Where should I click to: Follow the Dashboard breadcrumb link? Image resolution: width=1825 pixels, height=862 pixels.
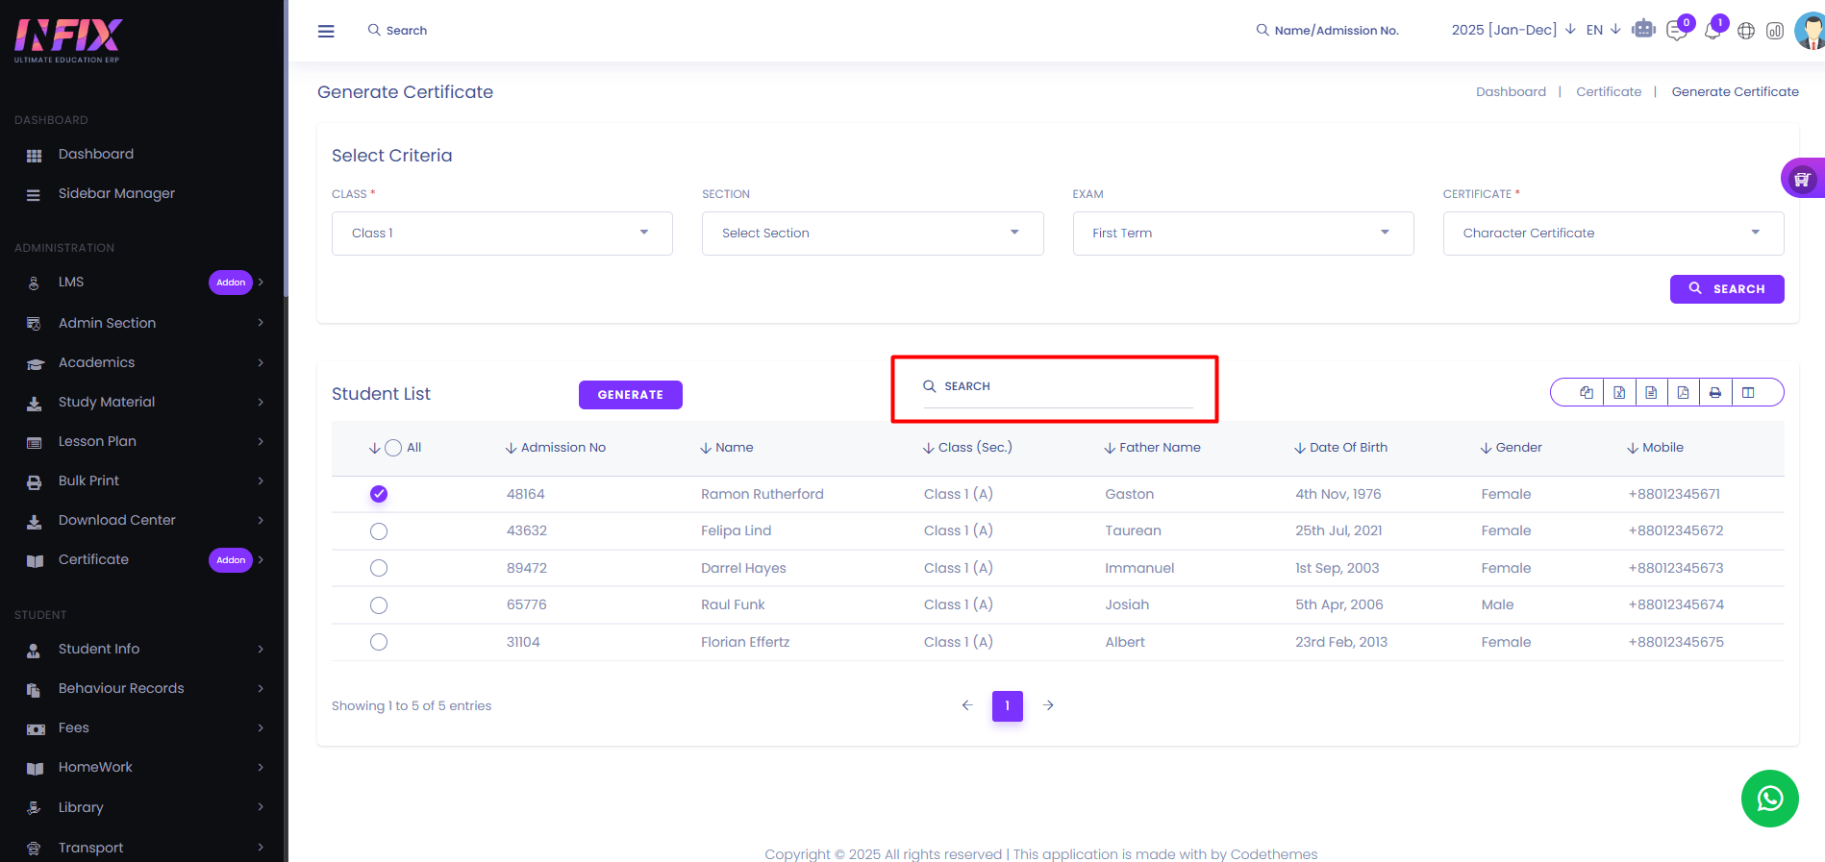(x=1511, y=92)
